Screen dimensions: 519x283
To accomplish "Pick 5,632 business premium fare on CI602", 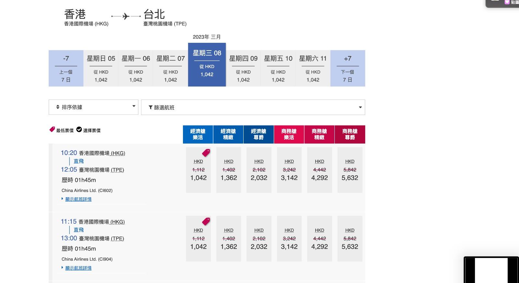I will pos(350,178).
